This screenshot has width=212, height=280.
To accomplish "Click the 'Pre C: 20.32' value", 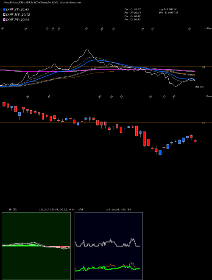I will pyautogui.click(x=132, y=20).
